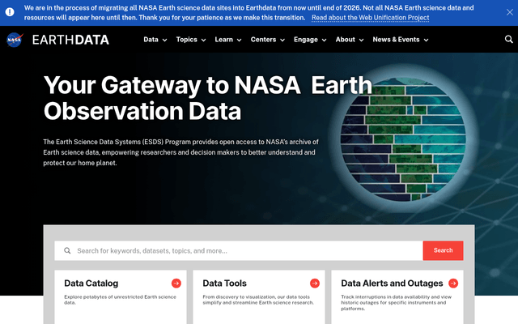Viewport: 518px width, 324px height.
Task: Open the Data navigation item
Action: point(151,40)
